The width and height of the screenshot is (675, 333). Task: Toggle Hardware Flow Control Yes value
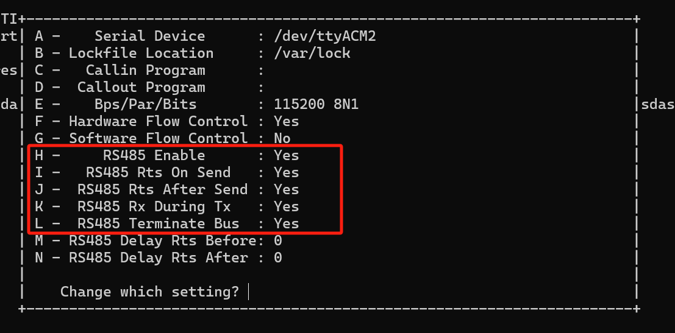tap(286, 121)
